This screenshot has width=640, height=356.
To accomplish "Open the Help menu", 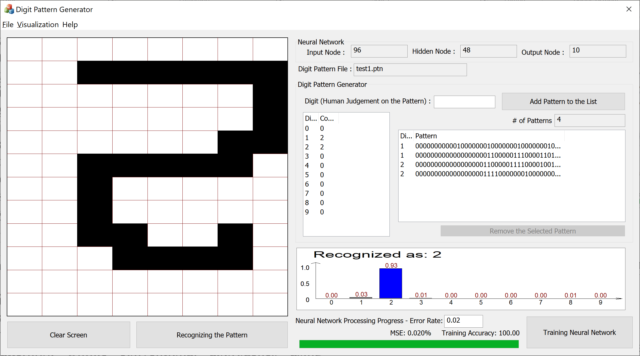I will click(x=70, y=25).
